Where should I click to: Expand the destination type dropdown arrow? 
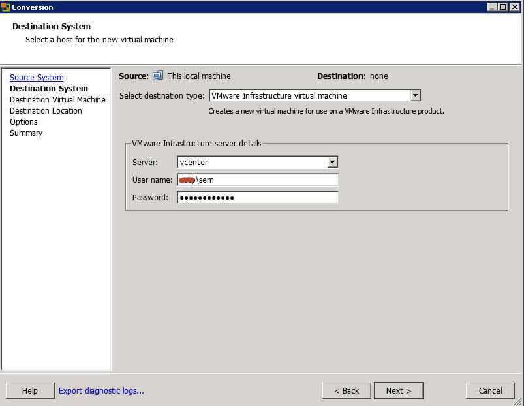(415, 96)
